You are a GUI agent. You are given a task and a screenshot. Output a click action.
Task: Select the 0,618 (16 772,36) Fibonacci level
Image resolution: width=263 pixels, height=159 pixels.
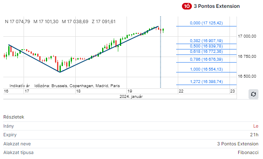[206, 52]
